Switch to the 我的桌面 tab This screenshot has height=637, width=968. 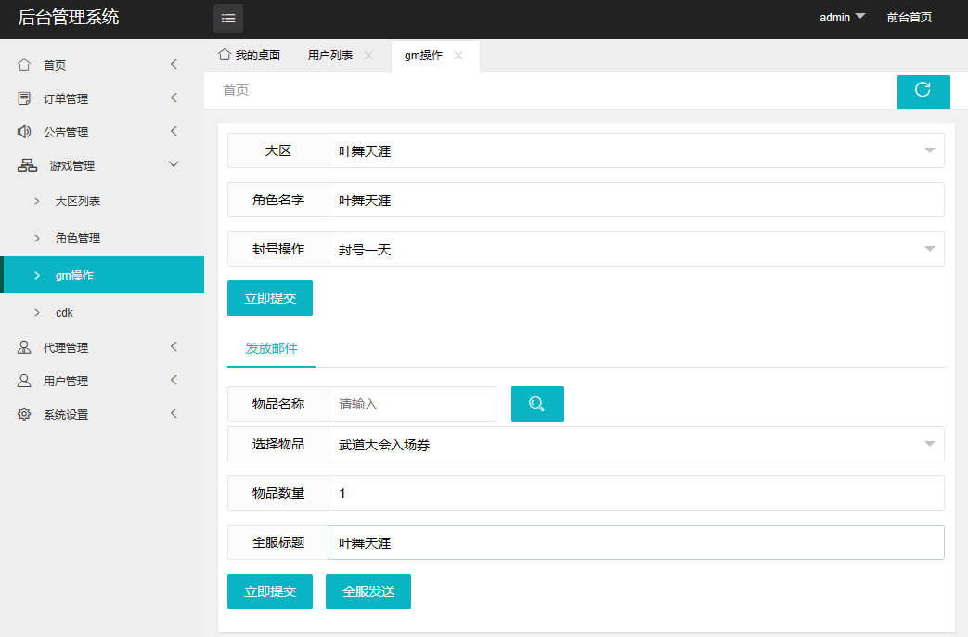tap(250, 56)
